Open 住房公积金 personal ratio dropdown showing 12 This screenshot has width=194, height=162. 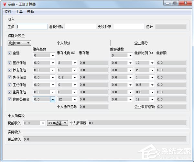pos(75,99)
